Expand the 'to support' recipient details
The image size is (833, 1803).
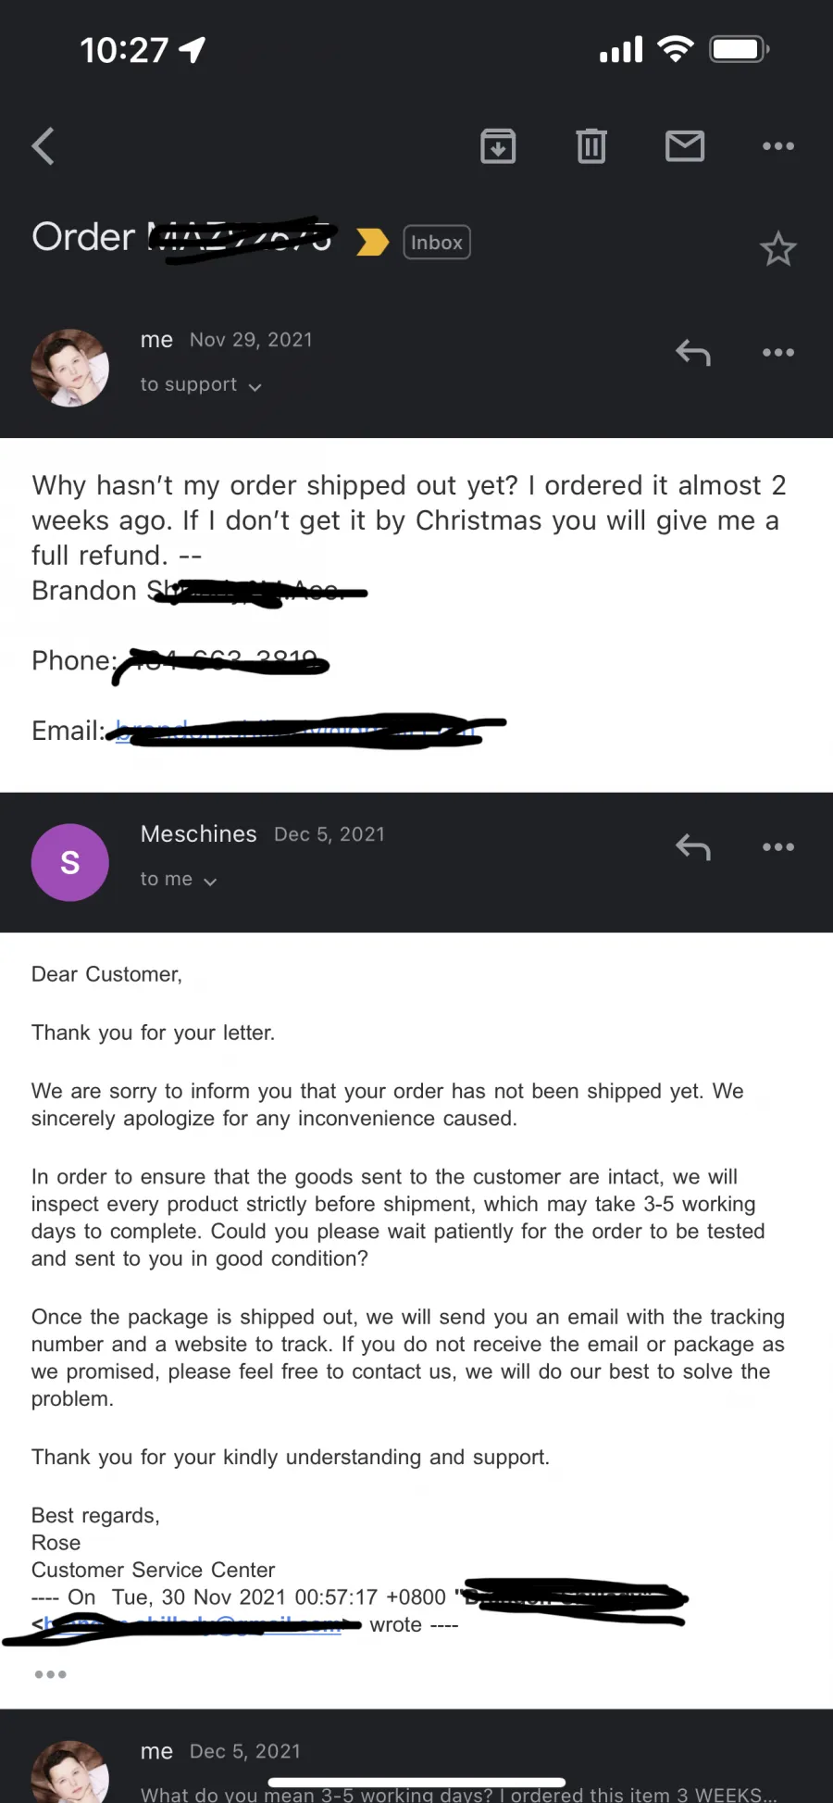click(x=201, y=384)
